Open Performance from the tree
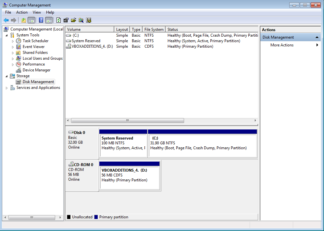The height and width of the screenshot is (231, 324). coord(34,64)
